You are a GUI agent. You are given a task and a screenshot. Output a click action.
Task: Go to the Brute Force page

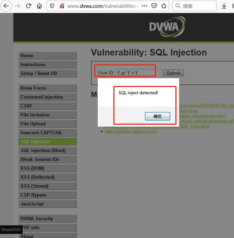pyautogui.click(x=48, y=88)
